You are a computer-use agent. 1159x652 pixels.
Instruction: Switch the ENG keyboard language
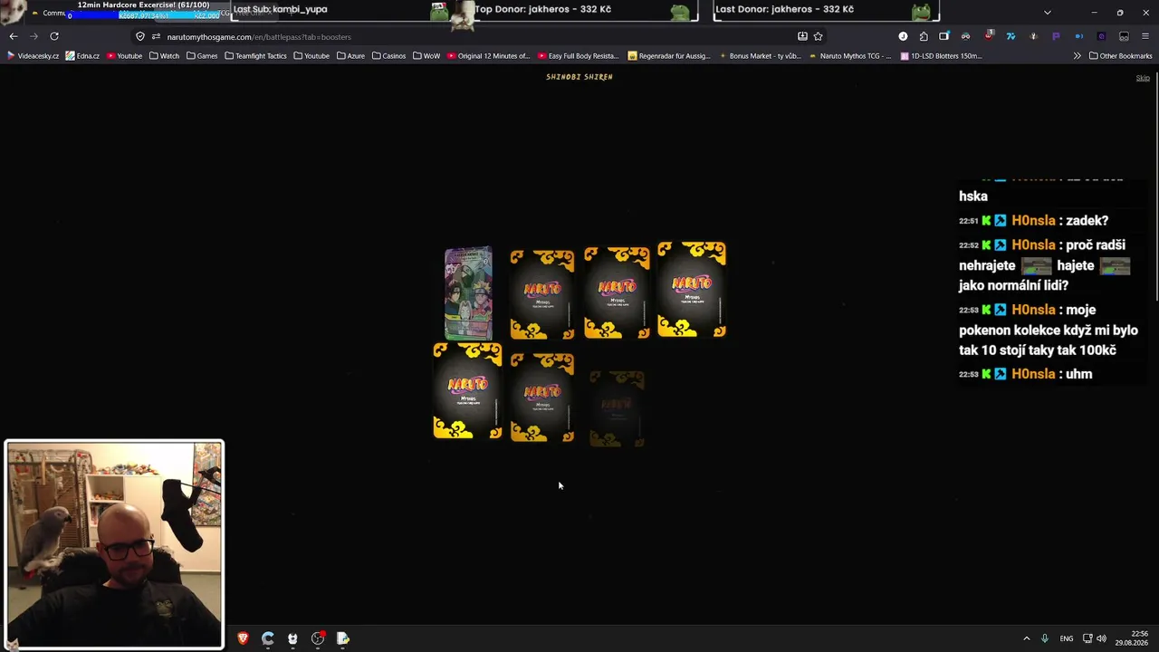tap(1067, 638)
